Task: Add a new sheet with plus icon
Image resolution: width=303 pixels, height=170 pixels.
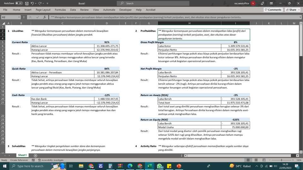Action: coord(35,155)
